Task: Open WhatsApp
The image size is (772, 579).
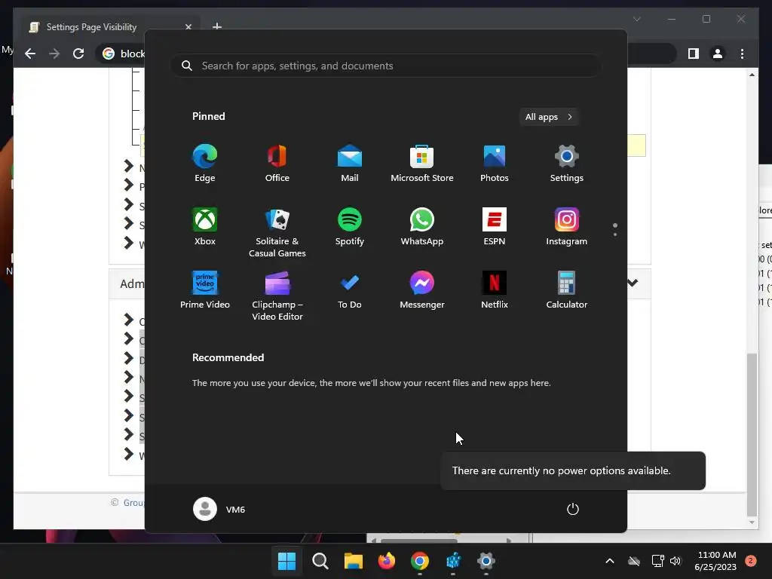Action: 422,227
